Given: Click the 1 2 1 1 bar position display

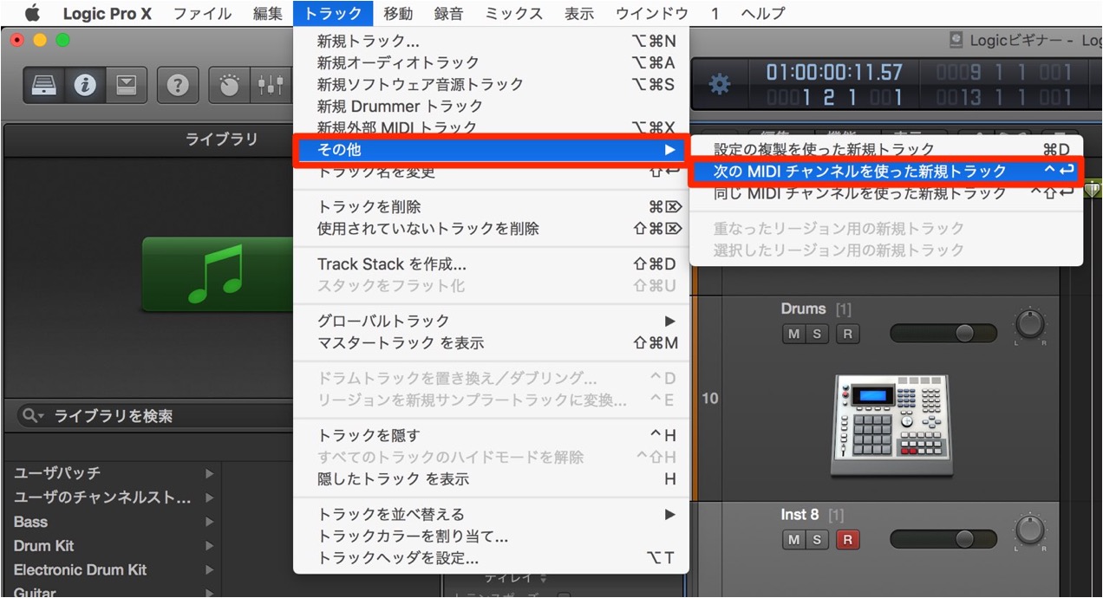Looking at the screenshot, I should click(834, 97).
